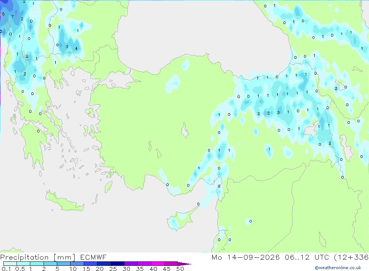The width and height of the screenshot is (369, 271).
Task: Click the Lake Van outline in eastern Turkey
Action: click(311, 129)
